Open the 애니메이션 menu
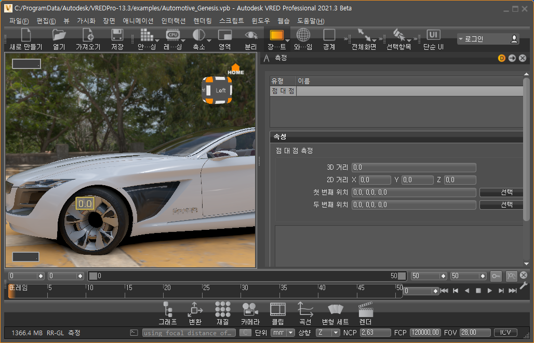Viewport: 534px width, 343px height. (138, 21)
